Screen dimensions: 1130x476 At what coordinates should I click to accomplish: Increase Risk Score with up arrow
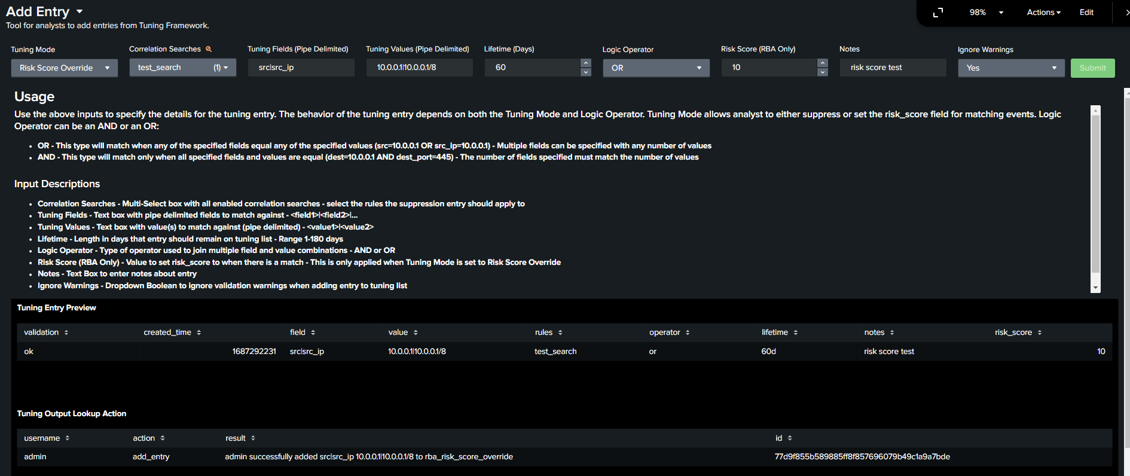823,63
